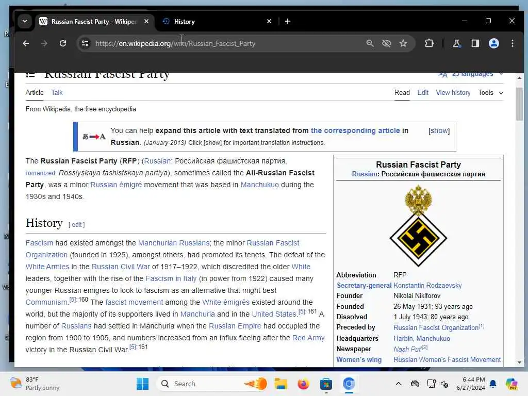Open the user profile avatar
The height and width of the screenshot is (396, 528).
pos(493,43)
